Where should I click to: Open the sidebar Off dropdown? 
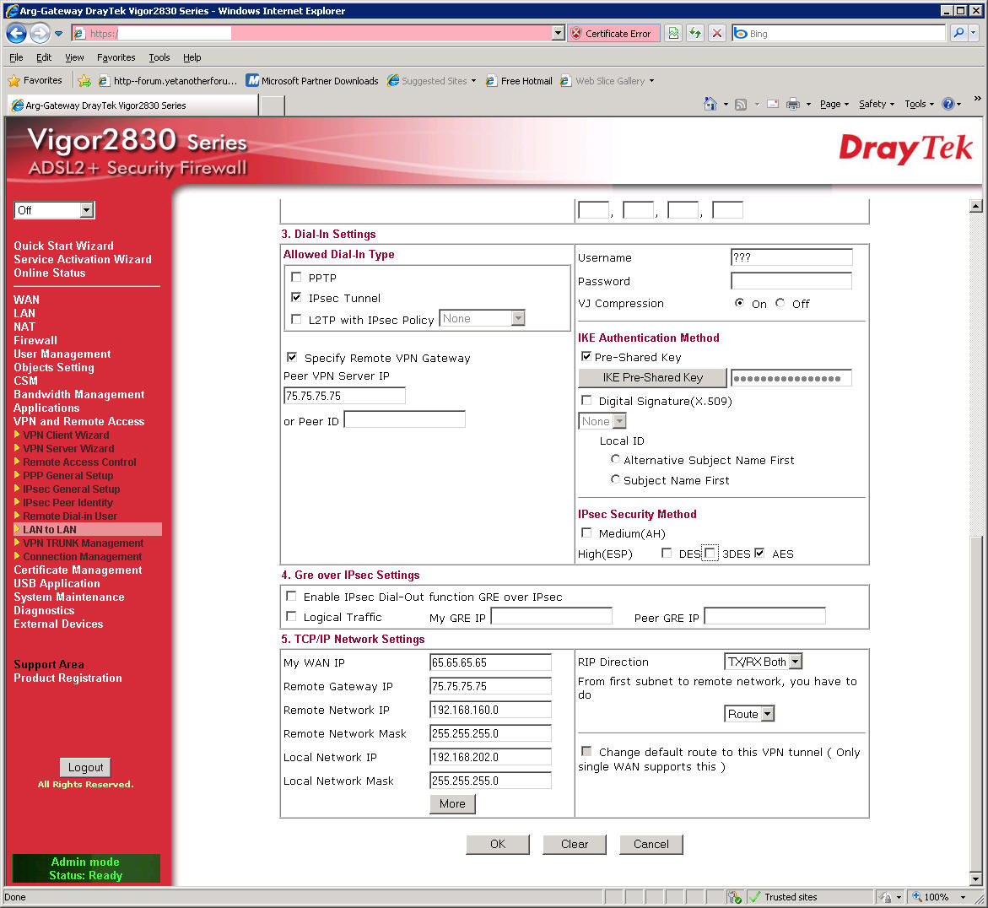pos(54,210)
